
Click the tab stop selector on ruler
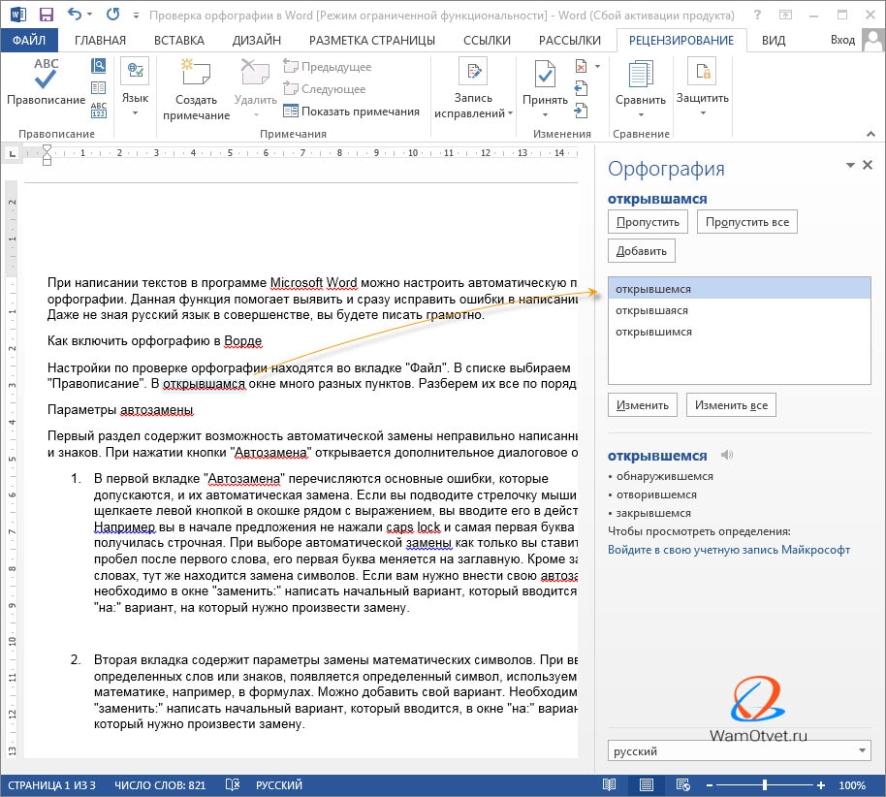(x=12, y=153)
